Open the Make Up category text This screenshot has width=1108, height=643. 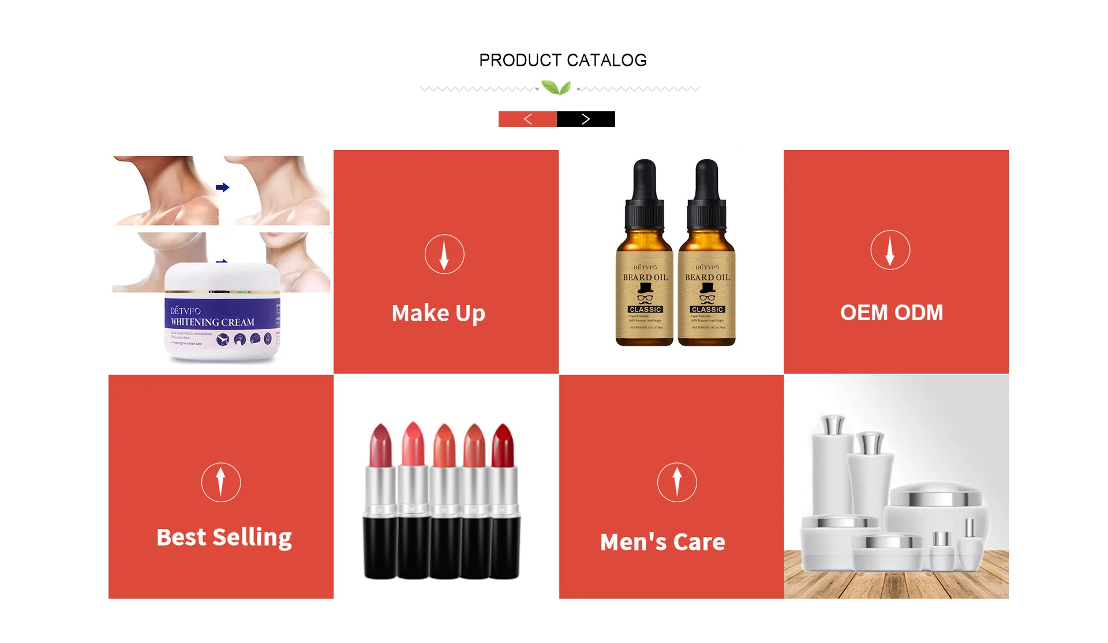439,314
